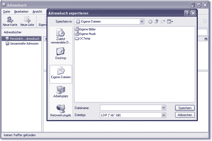Image resolution: width=212 pixels, height=141 pixels.
Task: Expand the Speichern in dropdown
Action: (x=142, y=21)
